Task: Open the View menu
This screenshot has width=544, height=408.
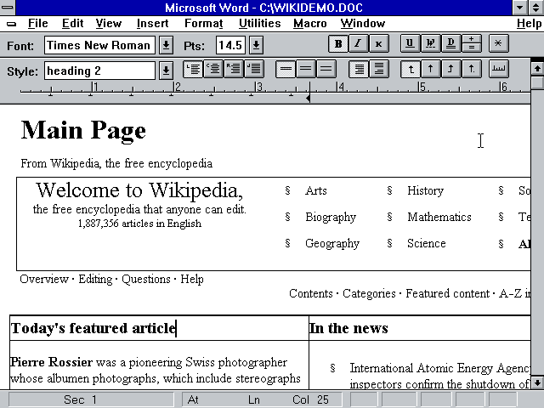Action: 109,23
